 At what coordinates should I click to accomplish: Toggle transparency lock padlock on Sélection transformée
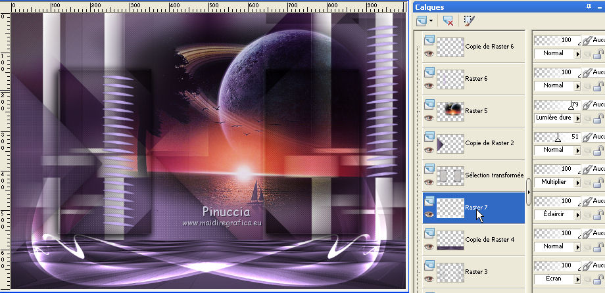tap(599, 183)
